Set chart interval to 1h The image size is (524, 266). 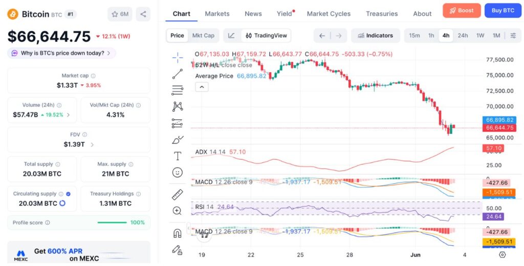431,36
